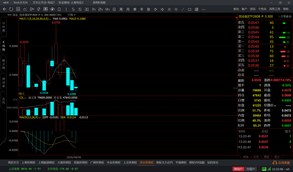The height and width of the screenshot is (172, 293).
Task: Select the 月 monthly period button
Action: [x=128, y=9]
